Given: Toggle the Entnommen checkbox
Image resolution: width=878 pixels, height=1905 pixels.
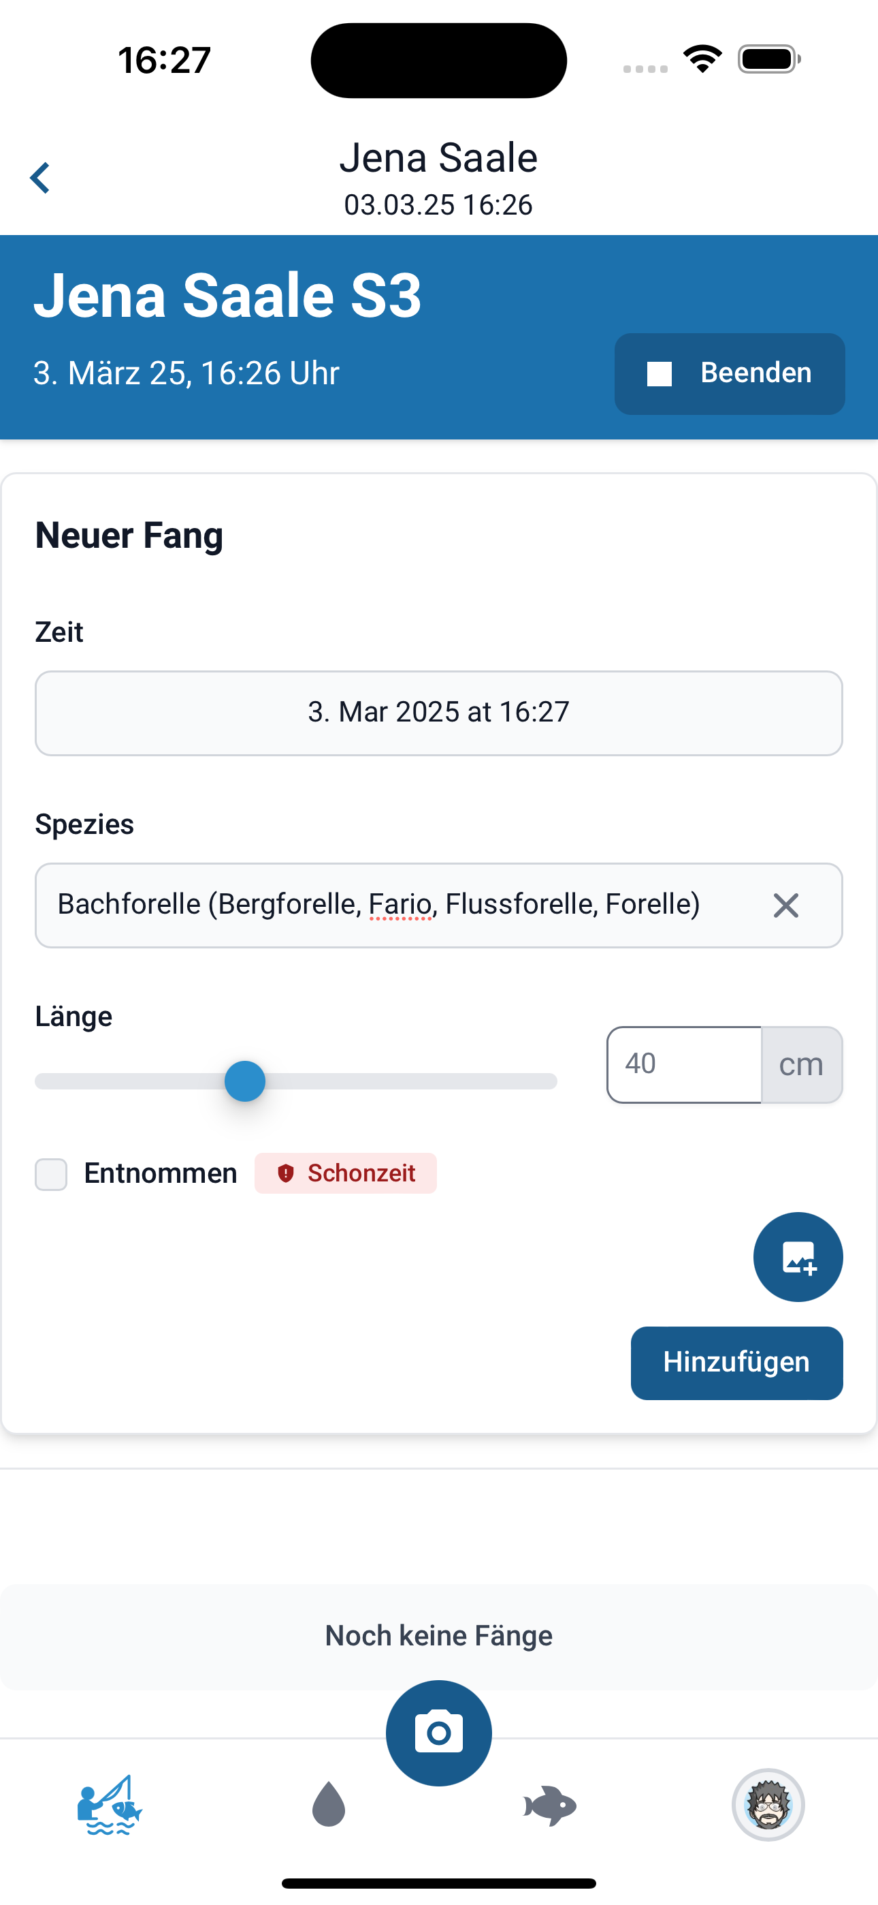Looking at the screenshot, I should pyautogui.click(x=51, y=1175).
